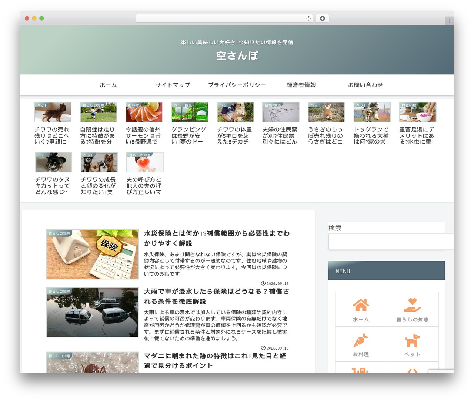Open 重曹足湯 foot bath thumbnail

click(418, 112)
